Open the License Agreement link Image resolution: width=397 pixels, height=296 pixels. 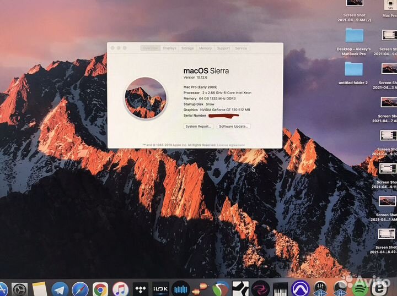coord(231,145)
